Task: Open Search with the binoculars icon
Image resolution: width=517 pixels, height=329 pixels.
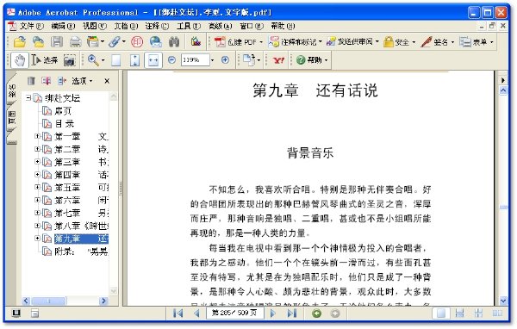Action: click(174, 42)
